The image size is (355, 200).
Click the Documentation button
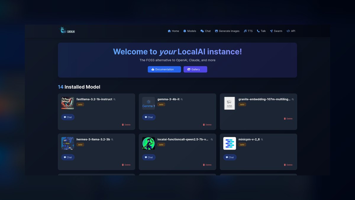point(164,69)
